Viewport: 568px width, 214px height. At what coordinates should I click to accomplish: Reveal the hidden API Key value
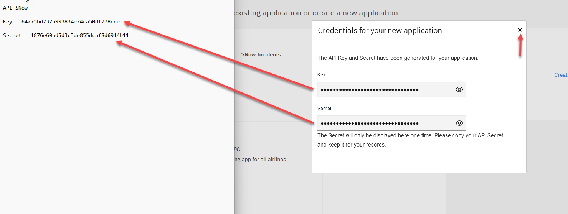459,89
